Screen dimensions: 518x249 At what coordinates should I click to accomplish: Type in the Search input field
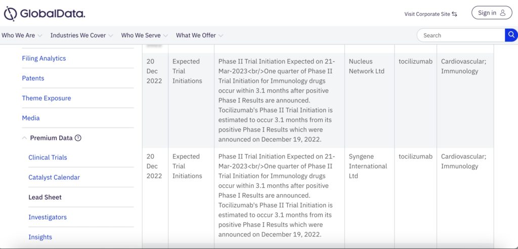460,35
